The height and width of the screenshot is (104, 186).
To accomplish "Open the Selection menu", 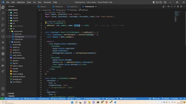I will (21, 2).
